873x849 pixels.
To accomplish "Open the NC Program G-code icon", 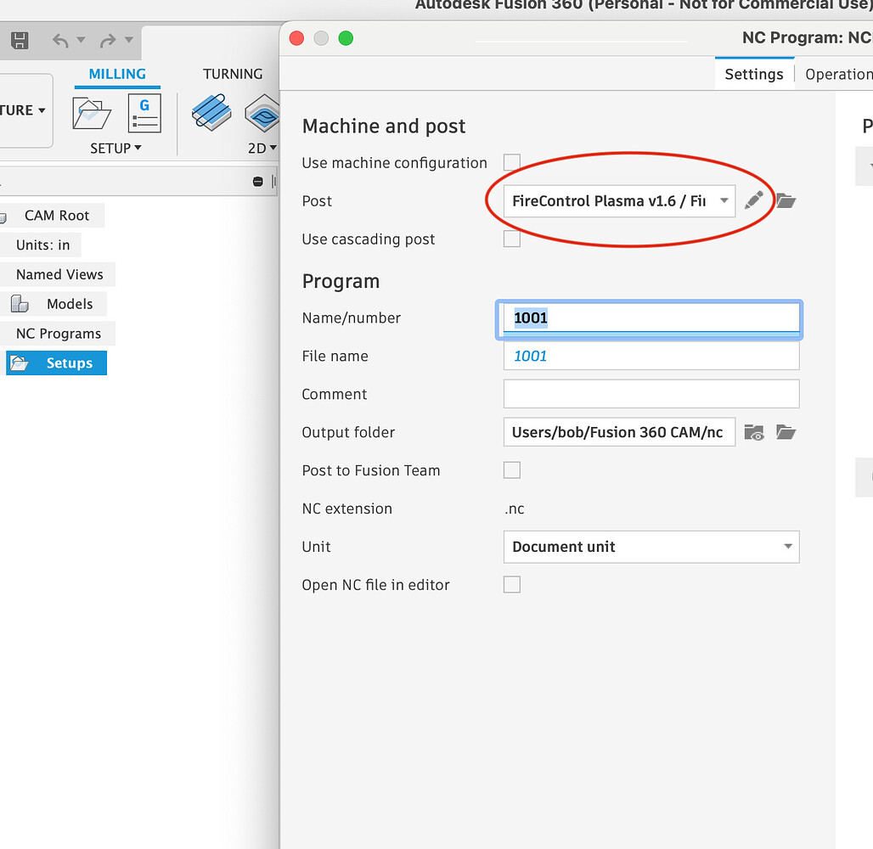I will [144, 112].
